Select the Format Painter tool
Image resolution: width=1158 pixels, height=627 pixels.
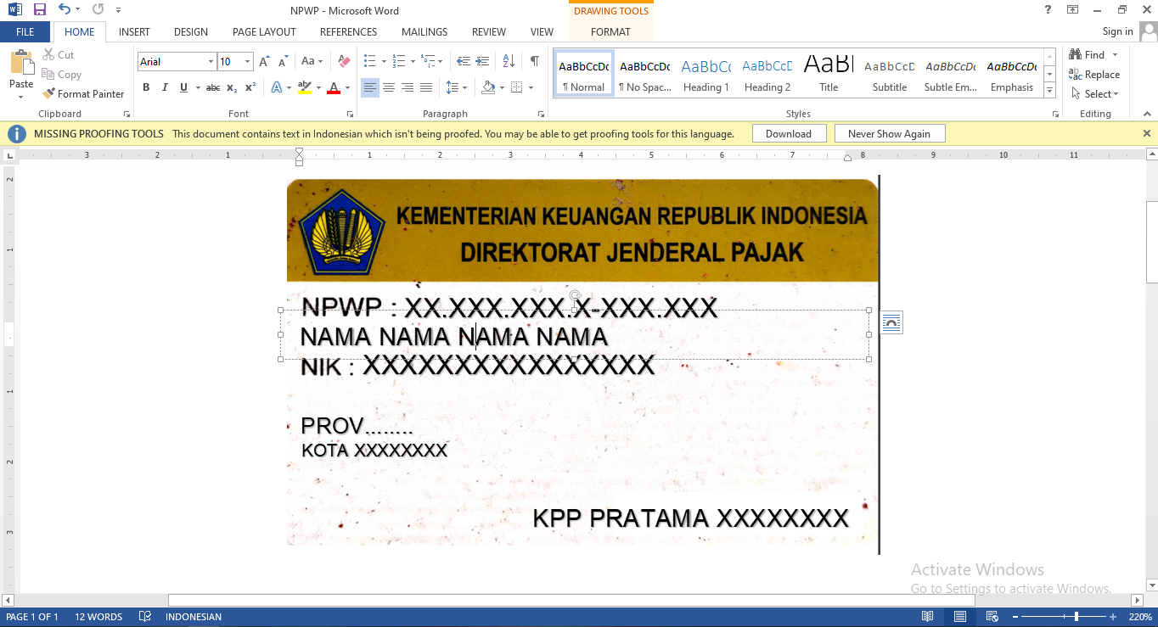(83, 93)
